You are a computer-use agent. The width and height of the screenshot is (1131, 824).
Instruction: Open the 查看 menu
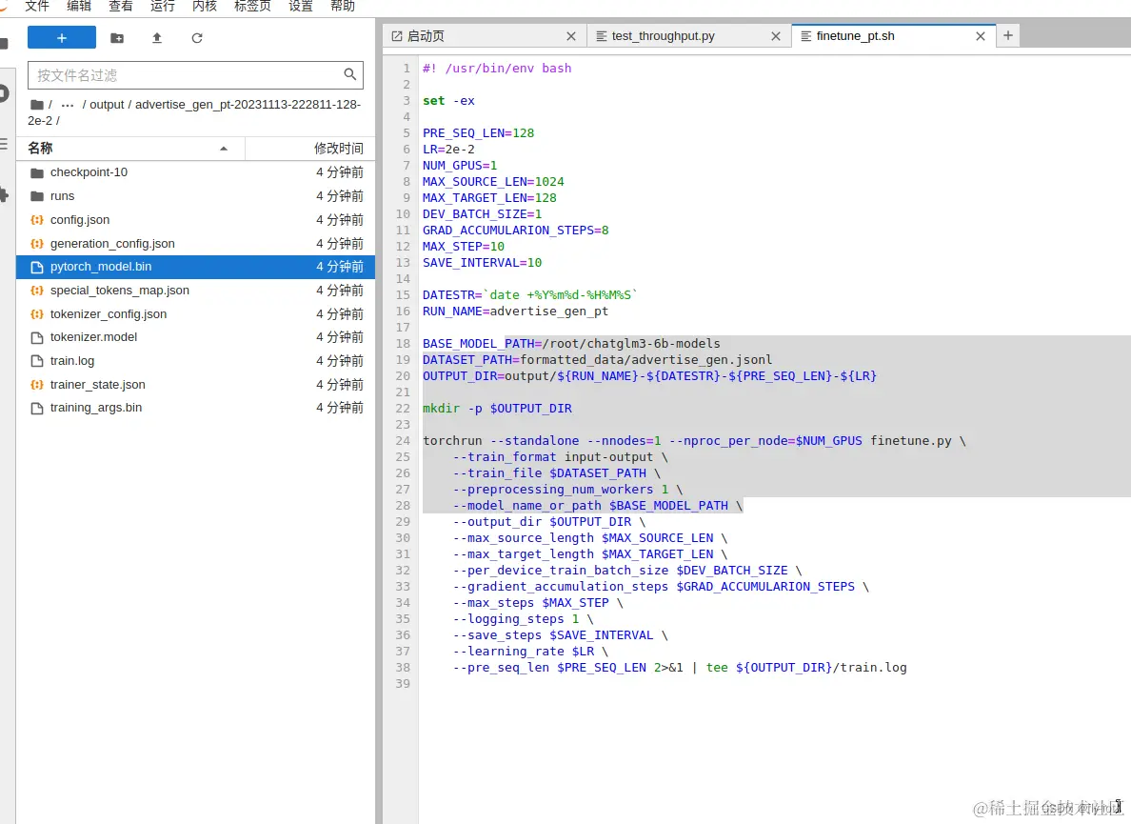click(121, 7)
